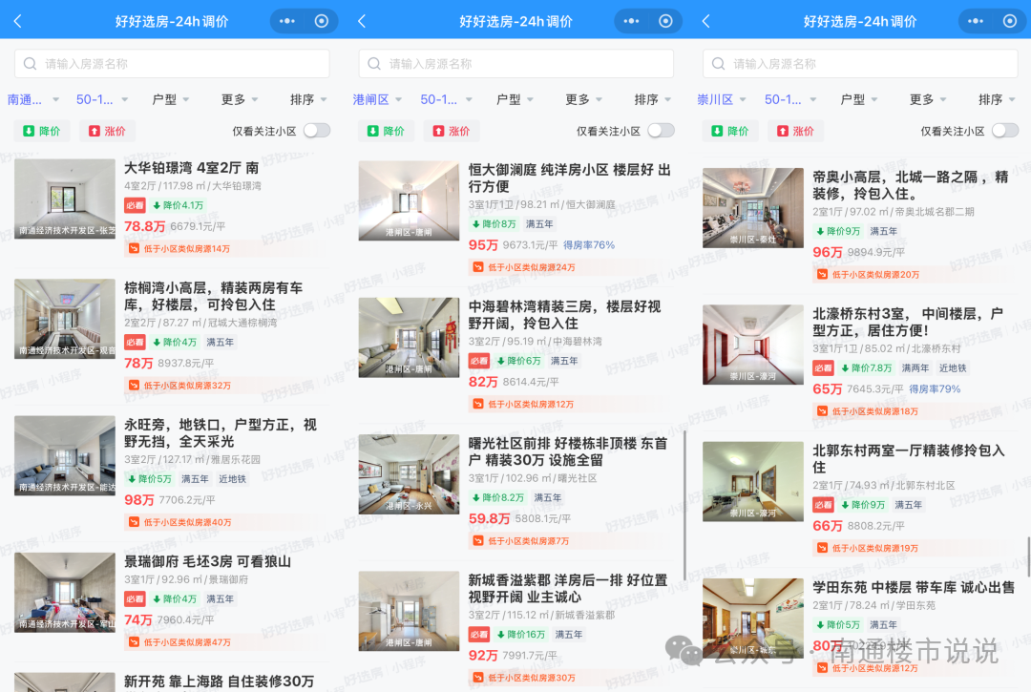The image size is (1031, 692).
Task: Select 降价 filter in left panel
Action: 41,131
